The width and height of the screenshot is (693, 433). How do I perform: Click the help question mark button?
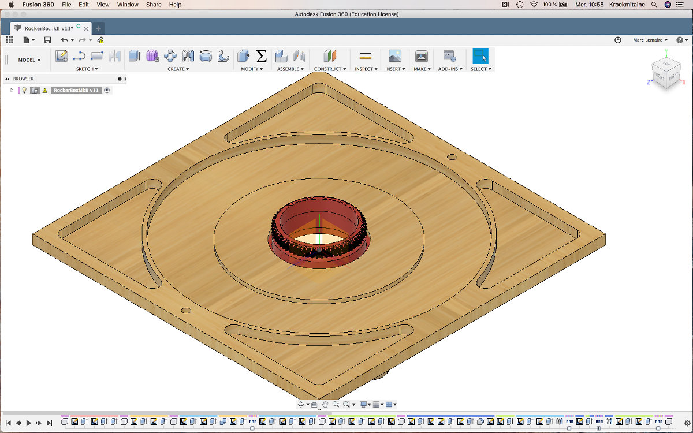point(679,40)
